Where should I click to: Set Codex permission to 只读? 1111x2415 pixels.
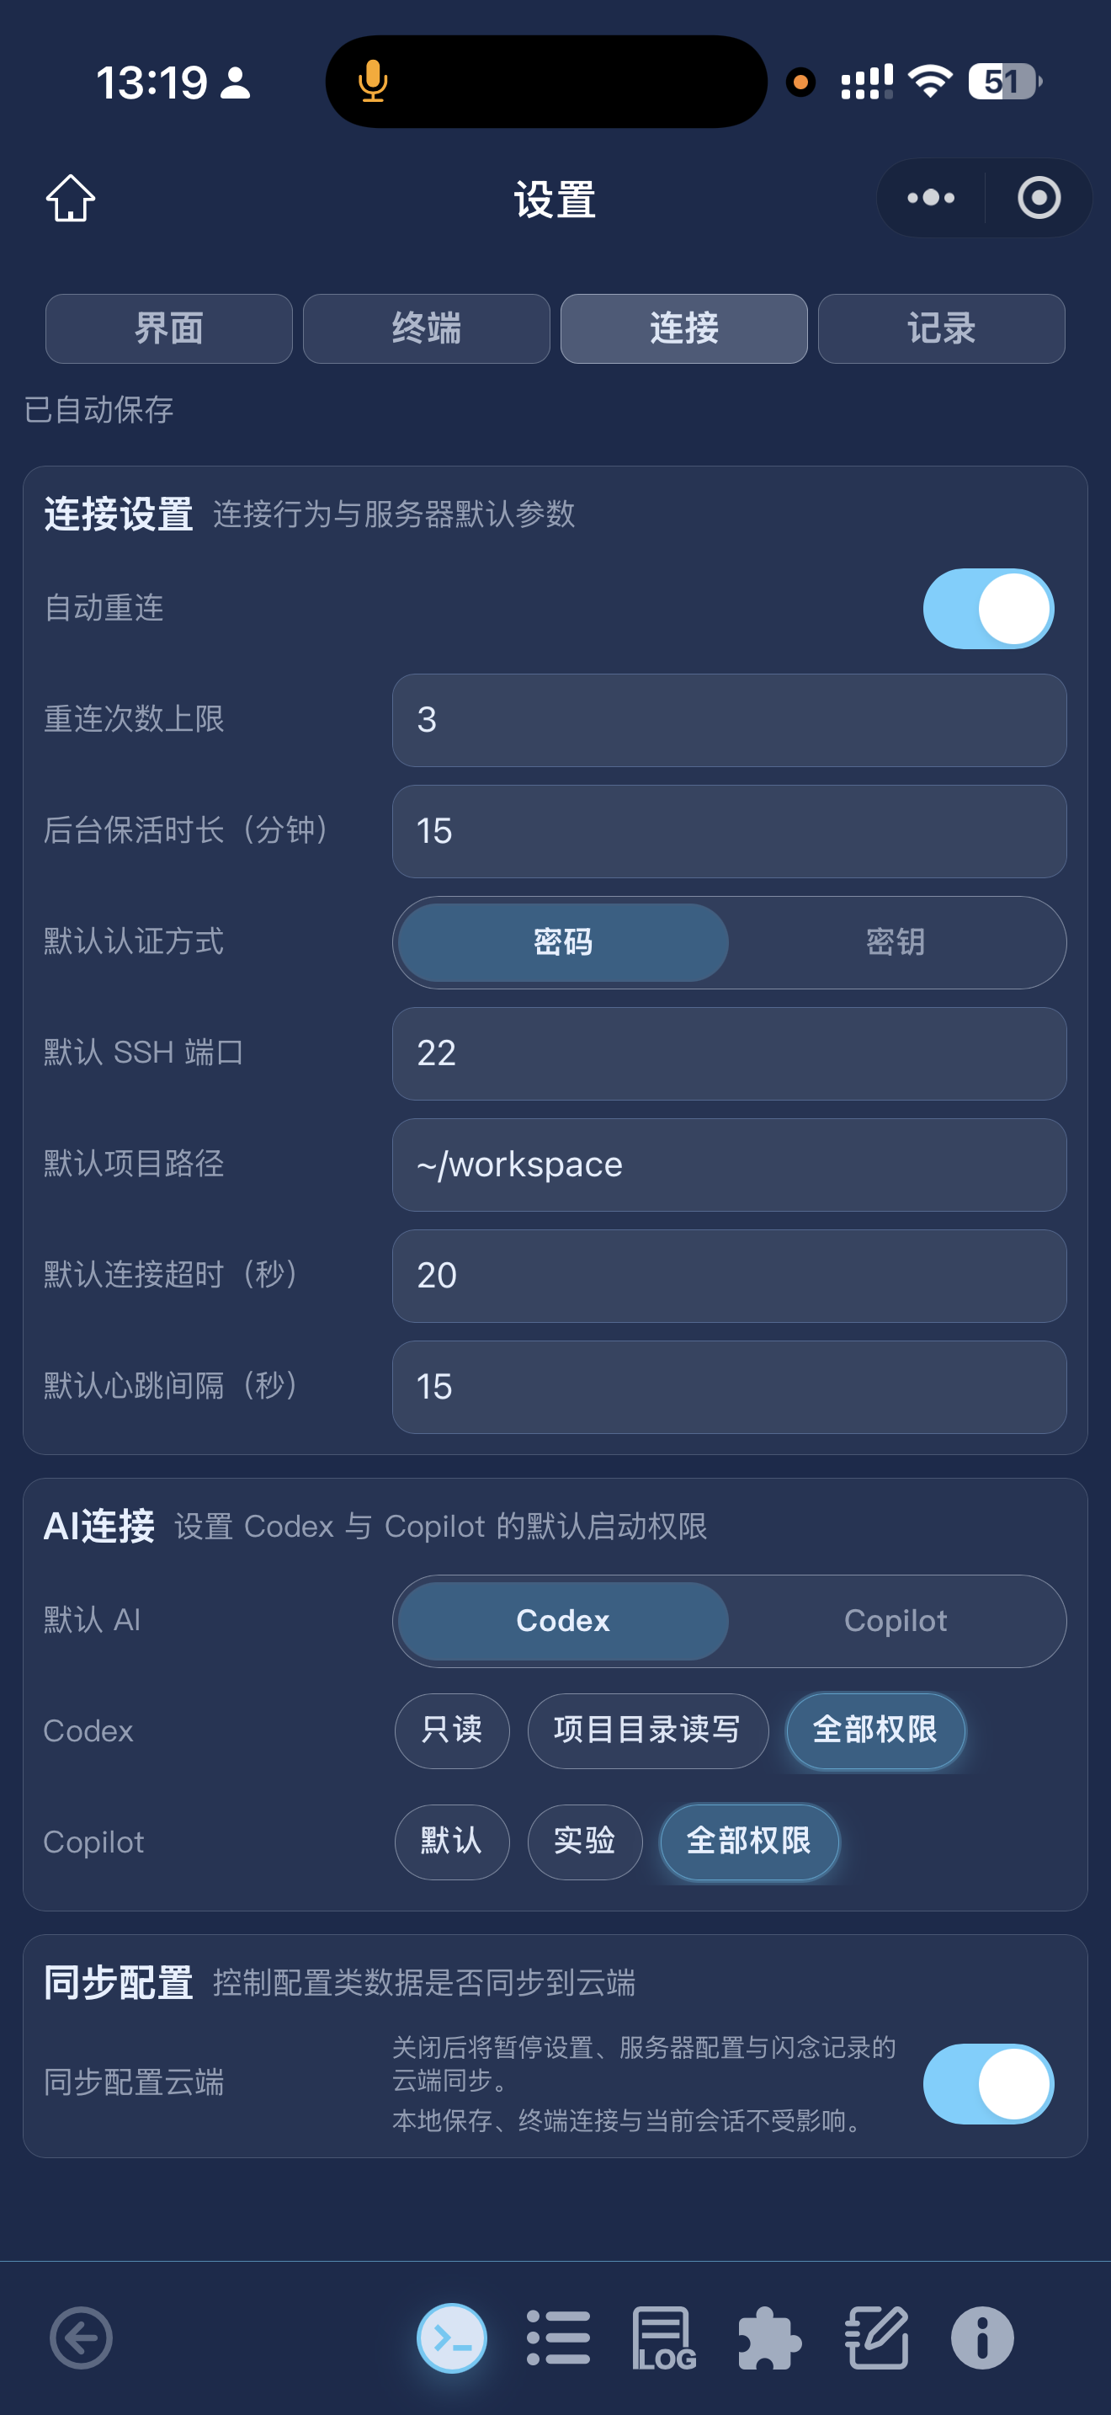(451, 1730)
